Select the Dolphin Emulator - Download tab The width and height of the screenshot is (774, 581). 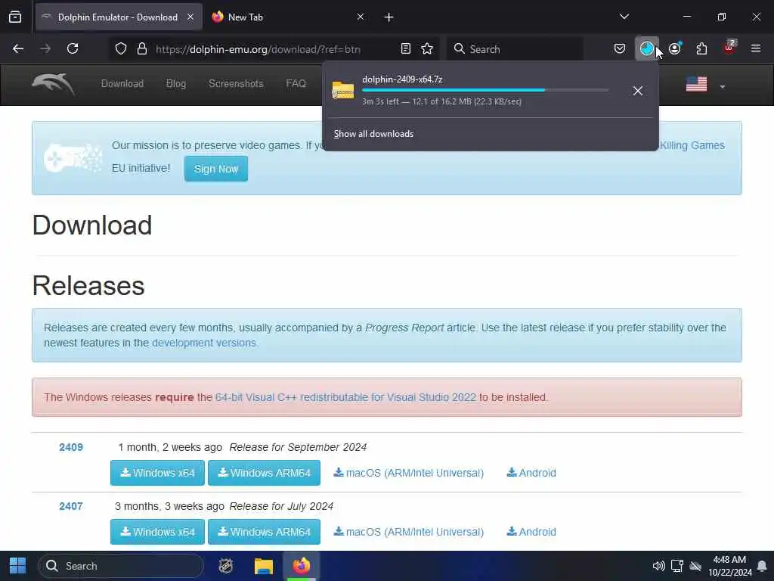pyautogui.click(x=119, y=17)
